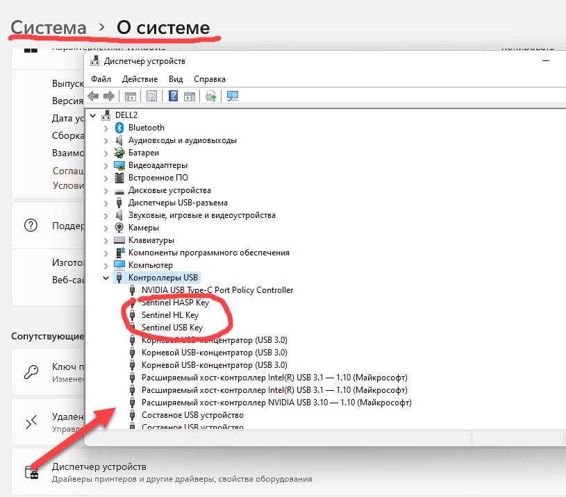This screenshot has width=566, height=497.
Task: Open the Файл menu
Action: (101, 79)
